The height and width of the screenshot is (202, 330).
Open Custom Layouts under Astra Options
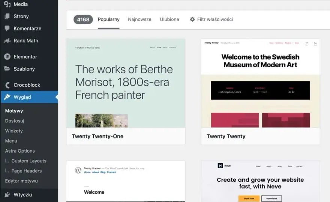(29, 161)
